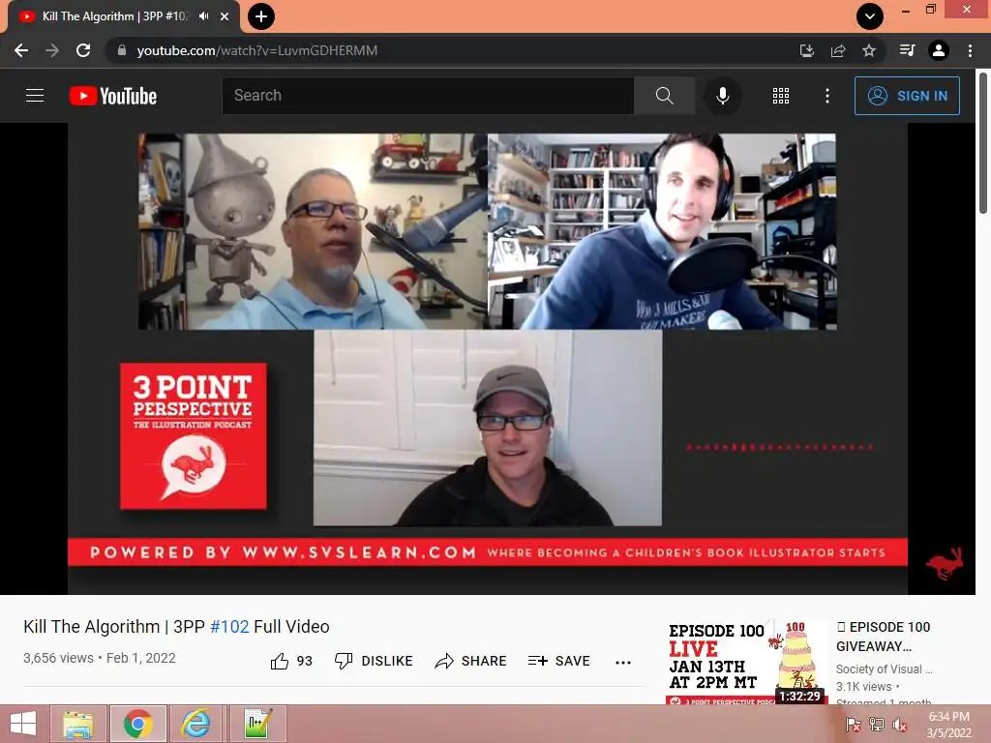Open the YouTube hamburger guide menu
Viewport: 991px width, 743px height.
click(35, 96)
